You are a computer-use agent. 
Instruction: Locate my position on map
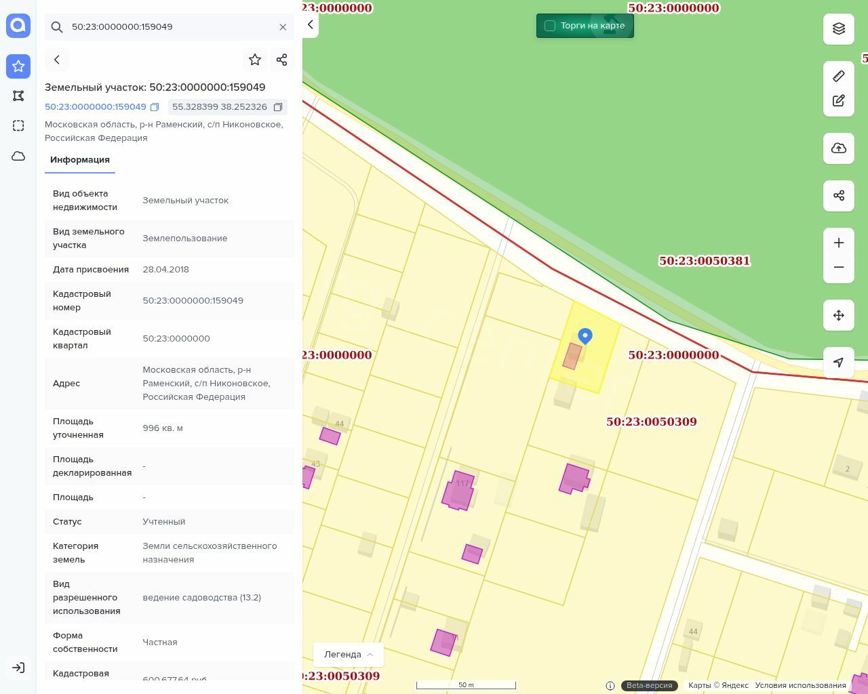(x=839, y=363)
